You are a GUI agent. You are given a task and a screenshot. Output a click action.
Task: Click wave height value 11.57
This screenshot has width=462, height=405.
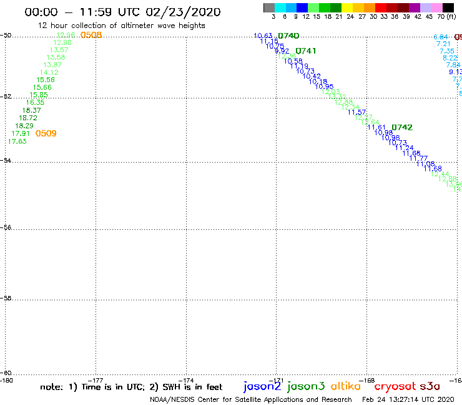(x=357, y=112)
